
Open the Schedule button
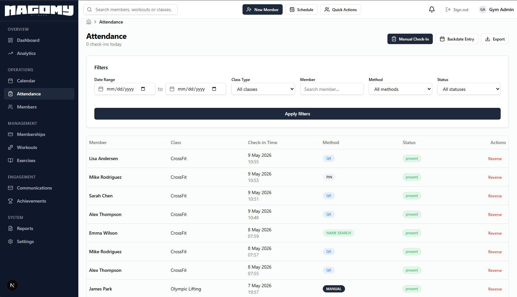[x=301, y=9]
